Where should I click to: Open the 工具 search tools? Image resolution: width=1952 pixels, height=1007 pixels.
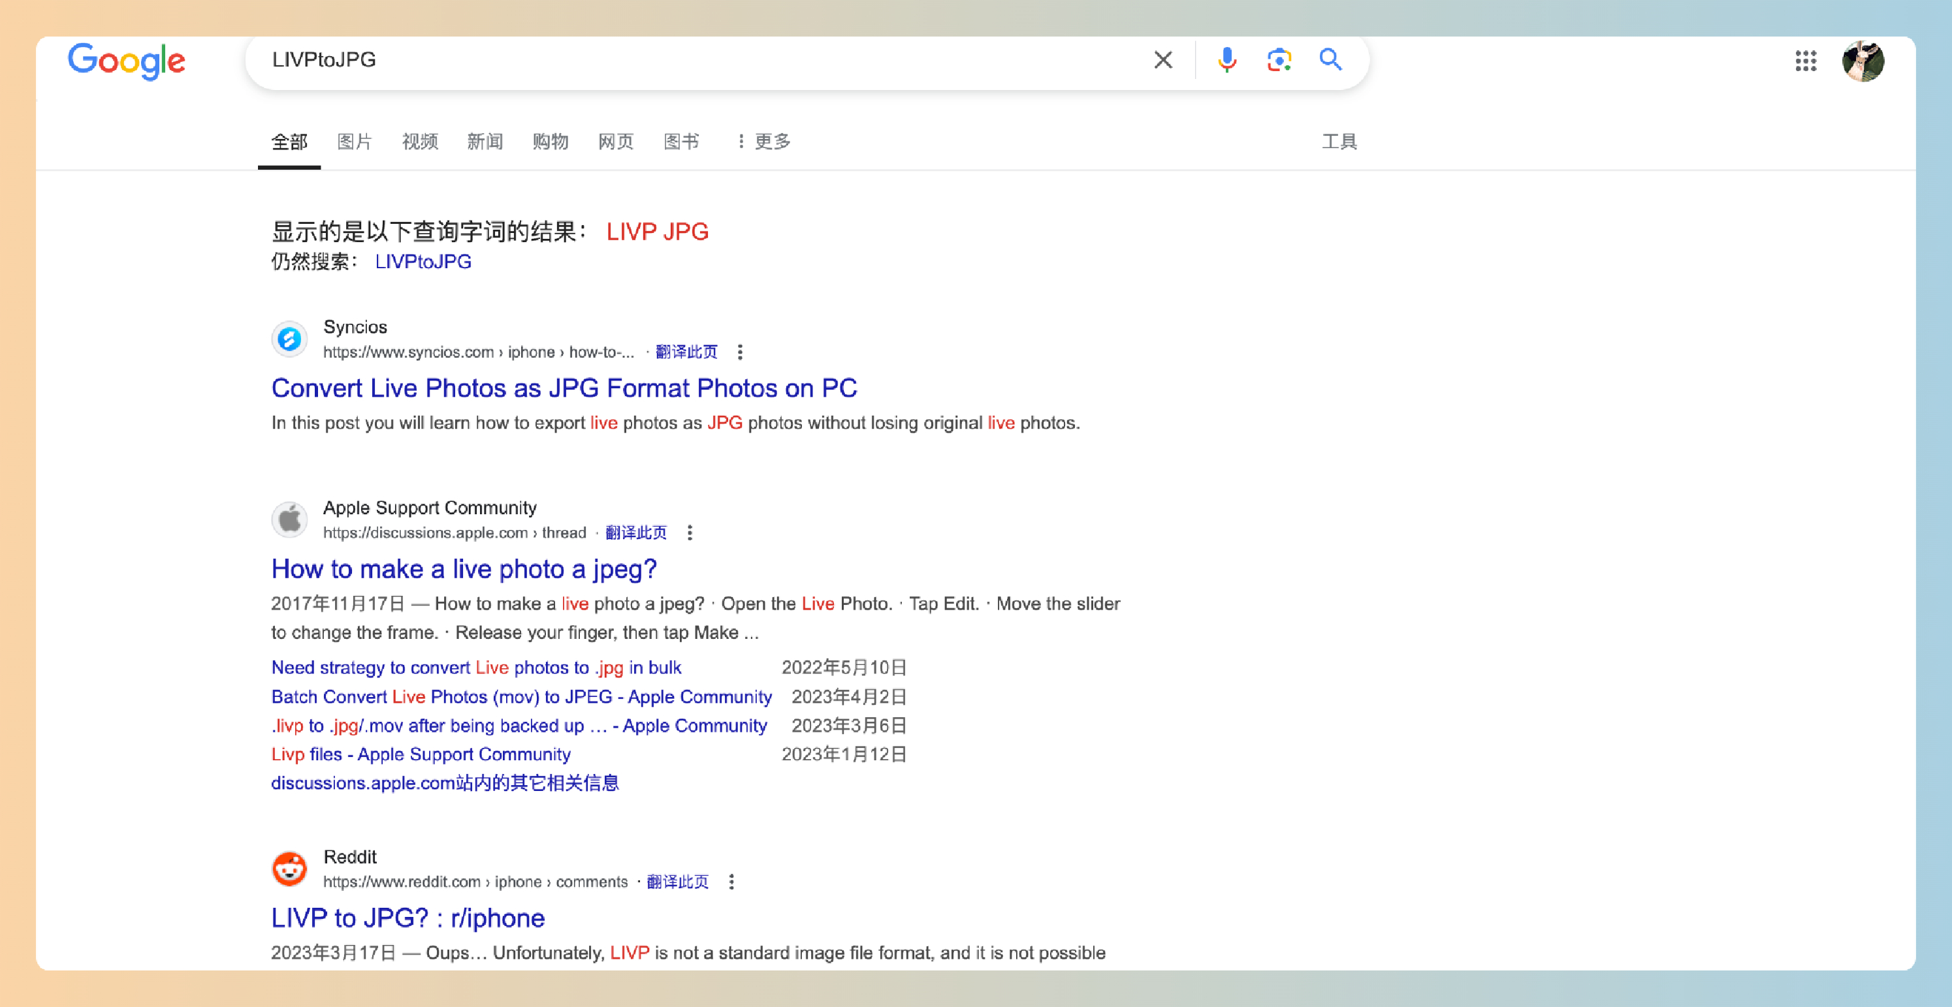(x=1339, y=142)
